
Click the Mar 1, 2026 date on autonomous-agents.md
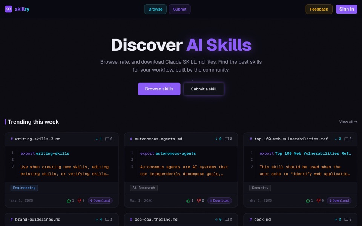pyautogui.click(x=141, y=200)
